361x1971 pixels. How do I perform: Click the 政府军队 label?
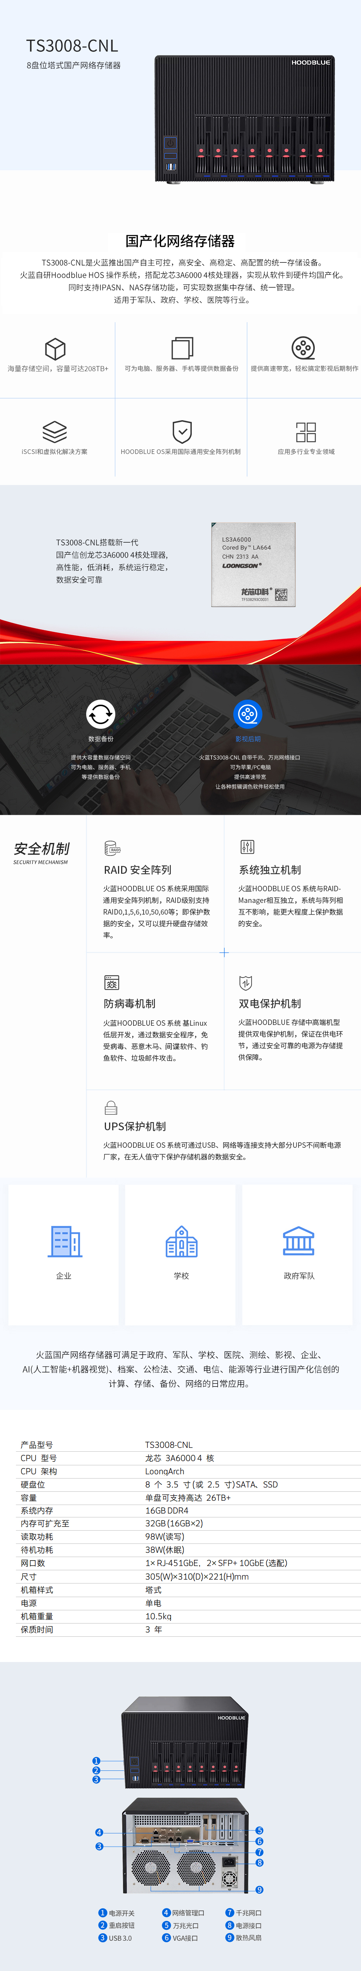pyautogui.click(x=298, y=1276)
